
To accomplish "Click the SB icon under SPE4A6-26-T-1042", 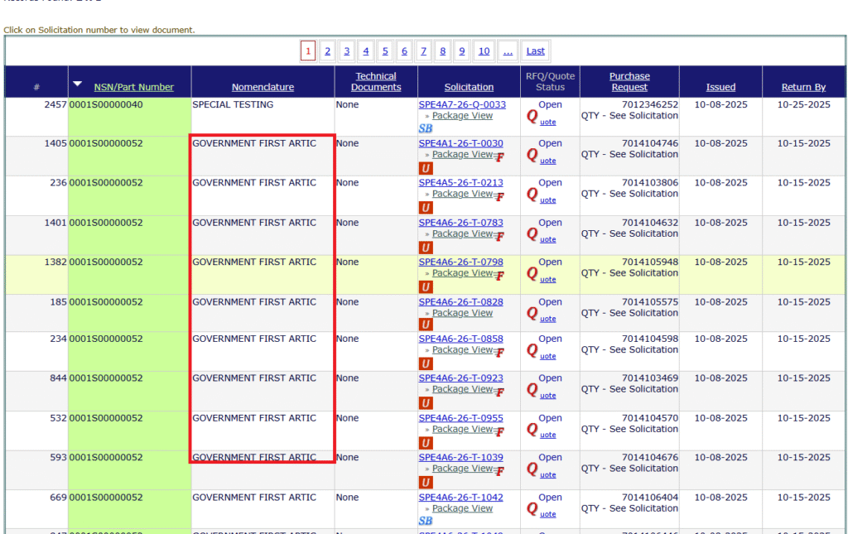I will 426,522.
